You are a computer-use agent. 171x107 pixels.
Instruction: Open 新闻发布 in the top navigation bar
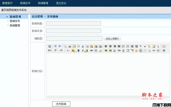[x=25, y=3]
